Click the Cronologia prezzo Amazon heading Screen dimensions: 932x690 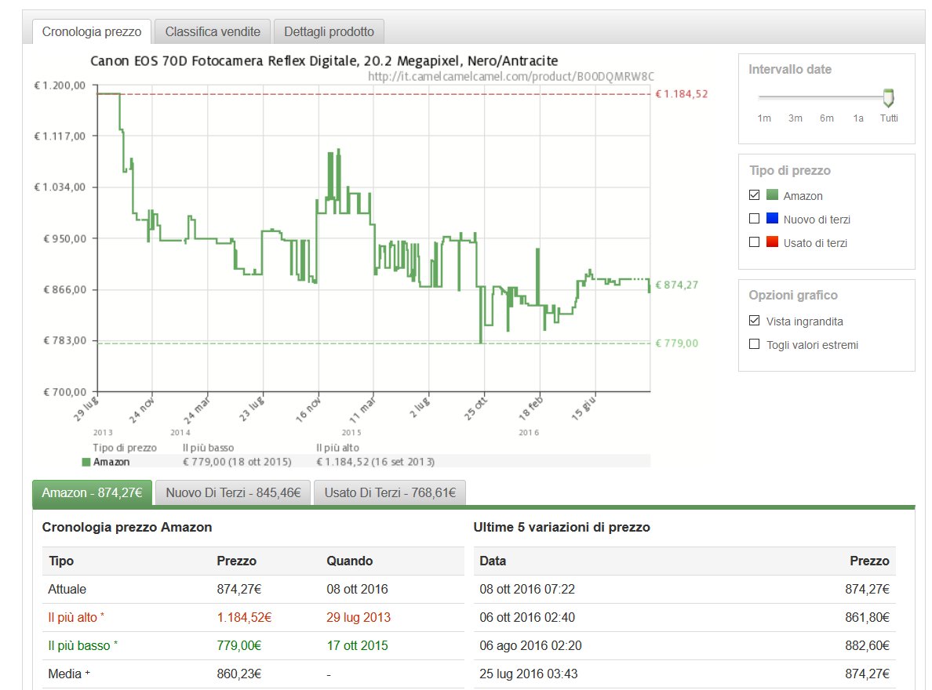pyautogui.click(x=127, y=527)
